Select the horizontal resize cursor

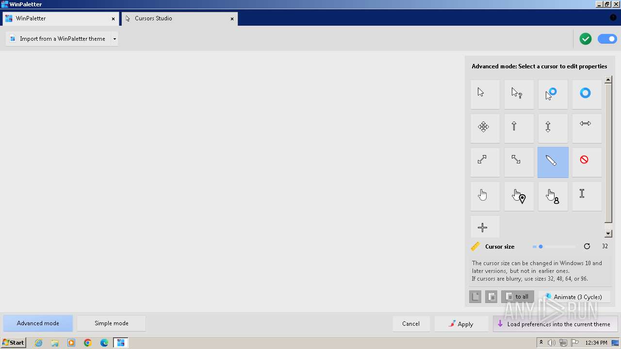tap(587, 128)
